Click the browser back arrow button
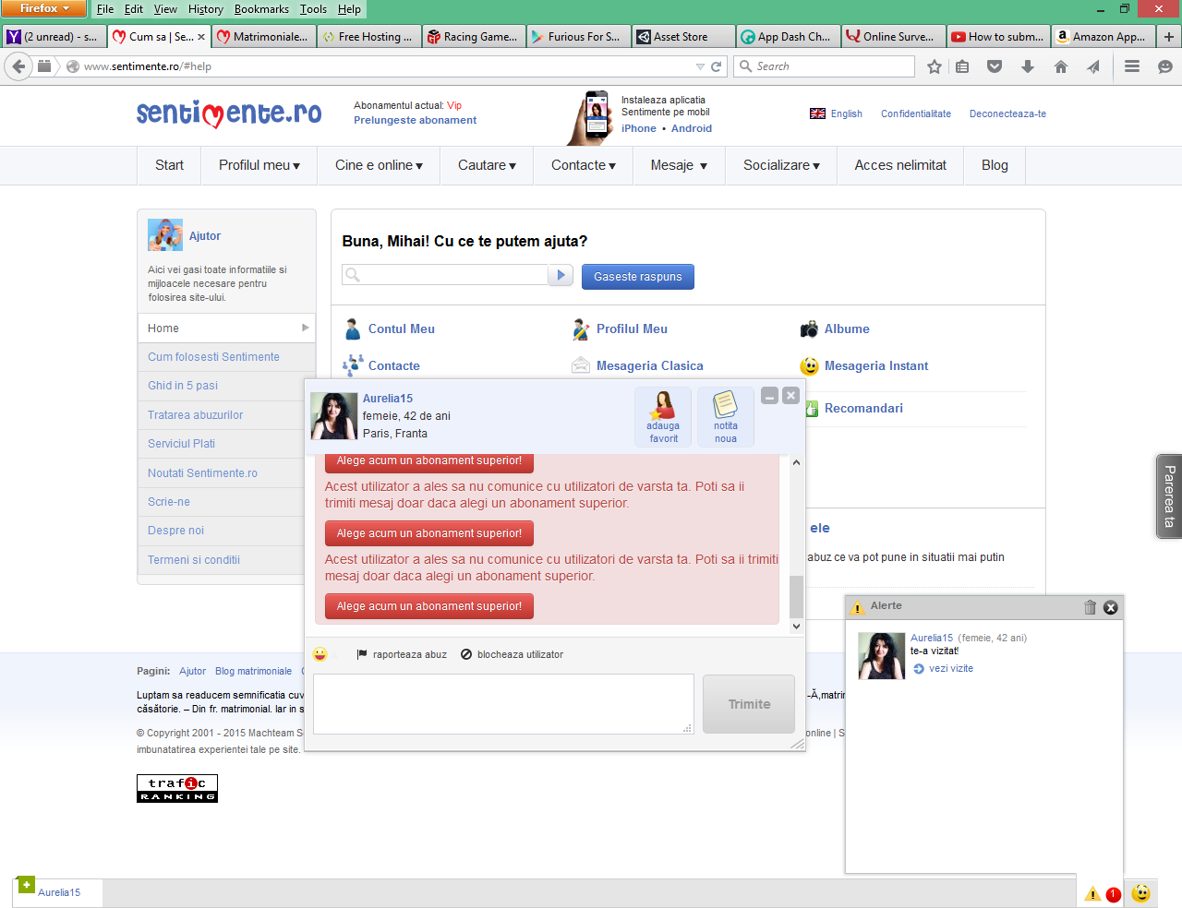 click(18, 66)
